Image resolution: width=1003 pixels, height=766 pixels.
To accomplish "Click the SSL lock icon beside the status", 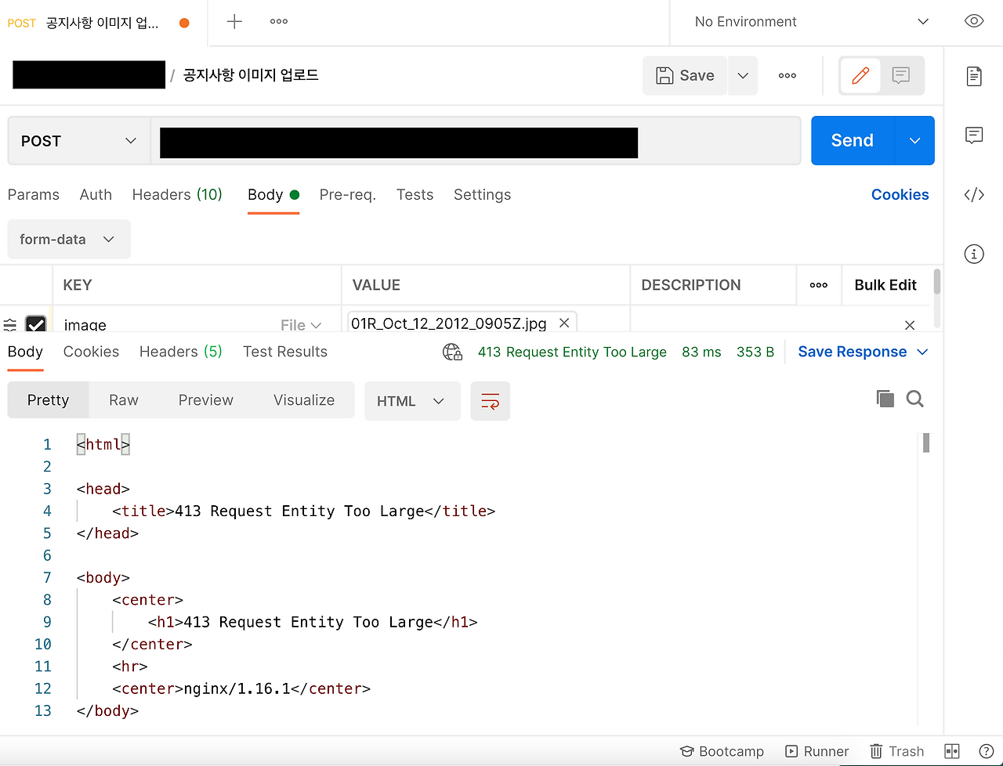I will pyautogui.click(x=452, y=352).
